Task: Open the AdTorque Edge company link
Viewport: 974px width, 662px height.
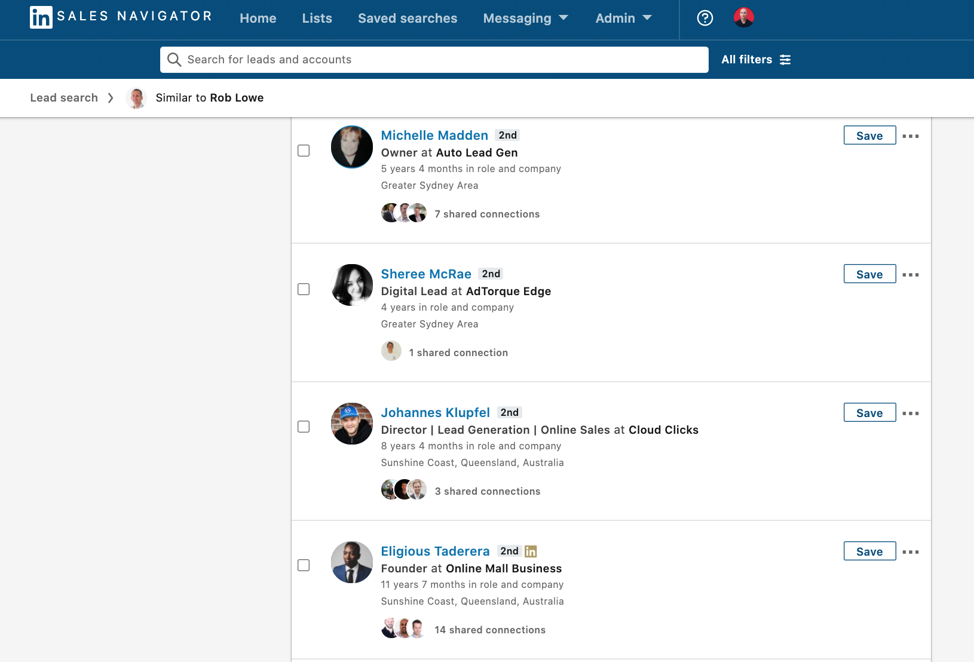Action: (x=509, y=292)
